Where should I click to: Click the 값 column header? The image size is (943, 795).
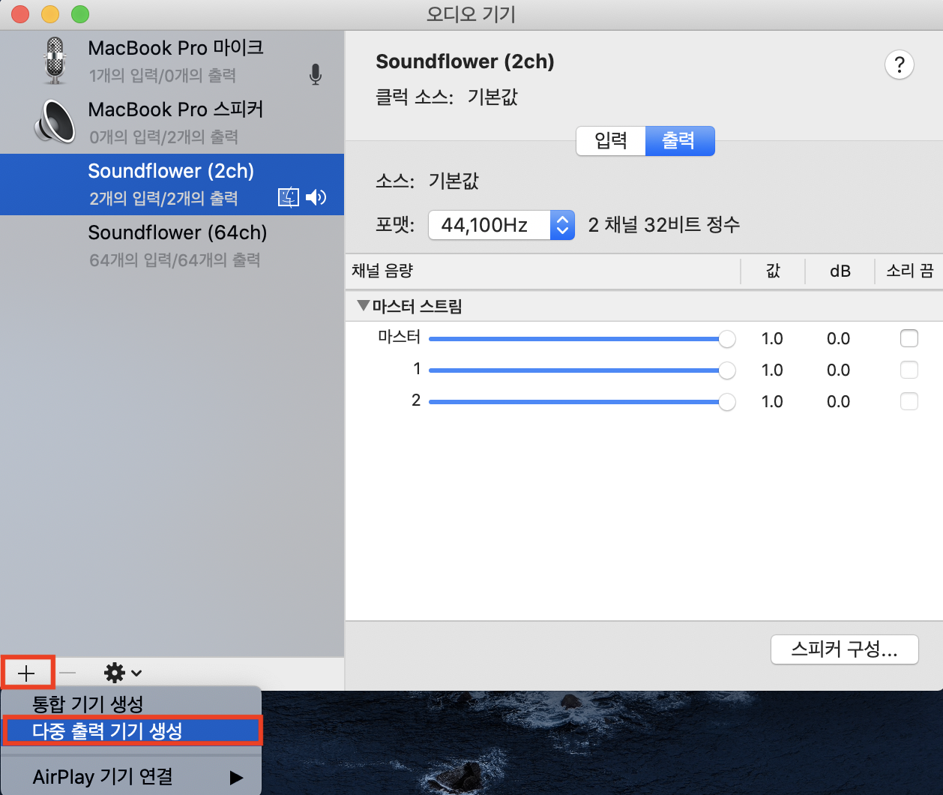pos(773,271)
